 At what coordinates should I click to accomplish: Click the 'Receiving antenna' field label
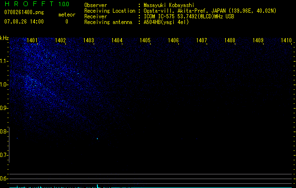click(x=108, y=22)
